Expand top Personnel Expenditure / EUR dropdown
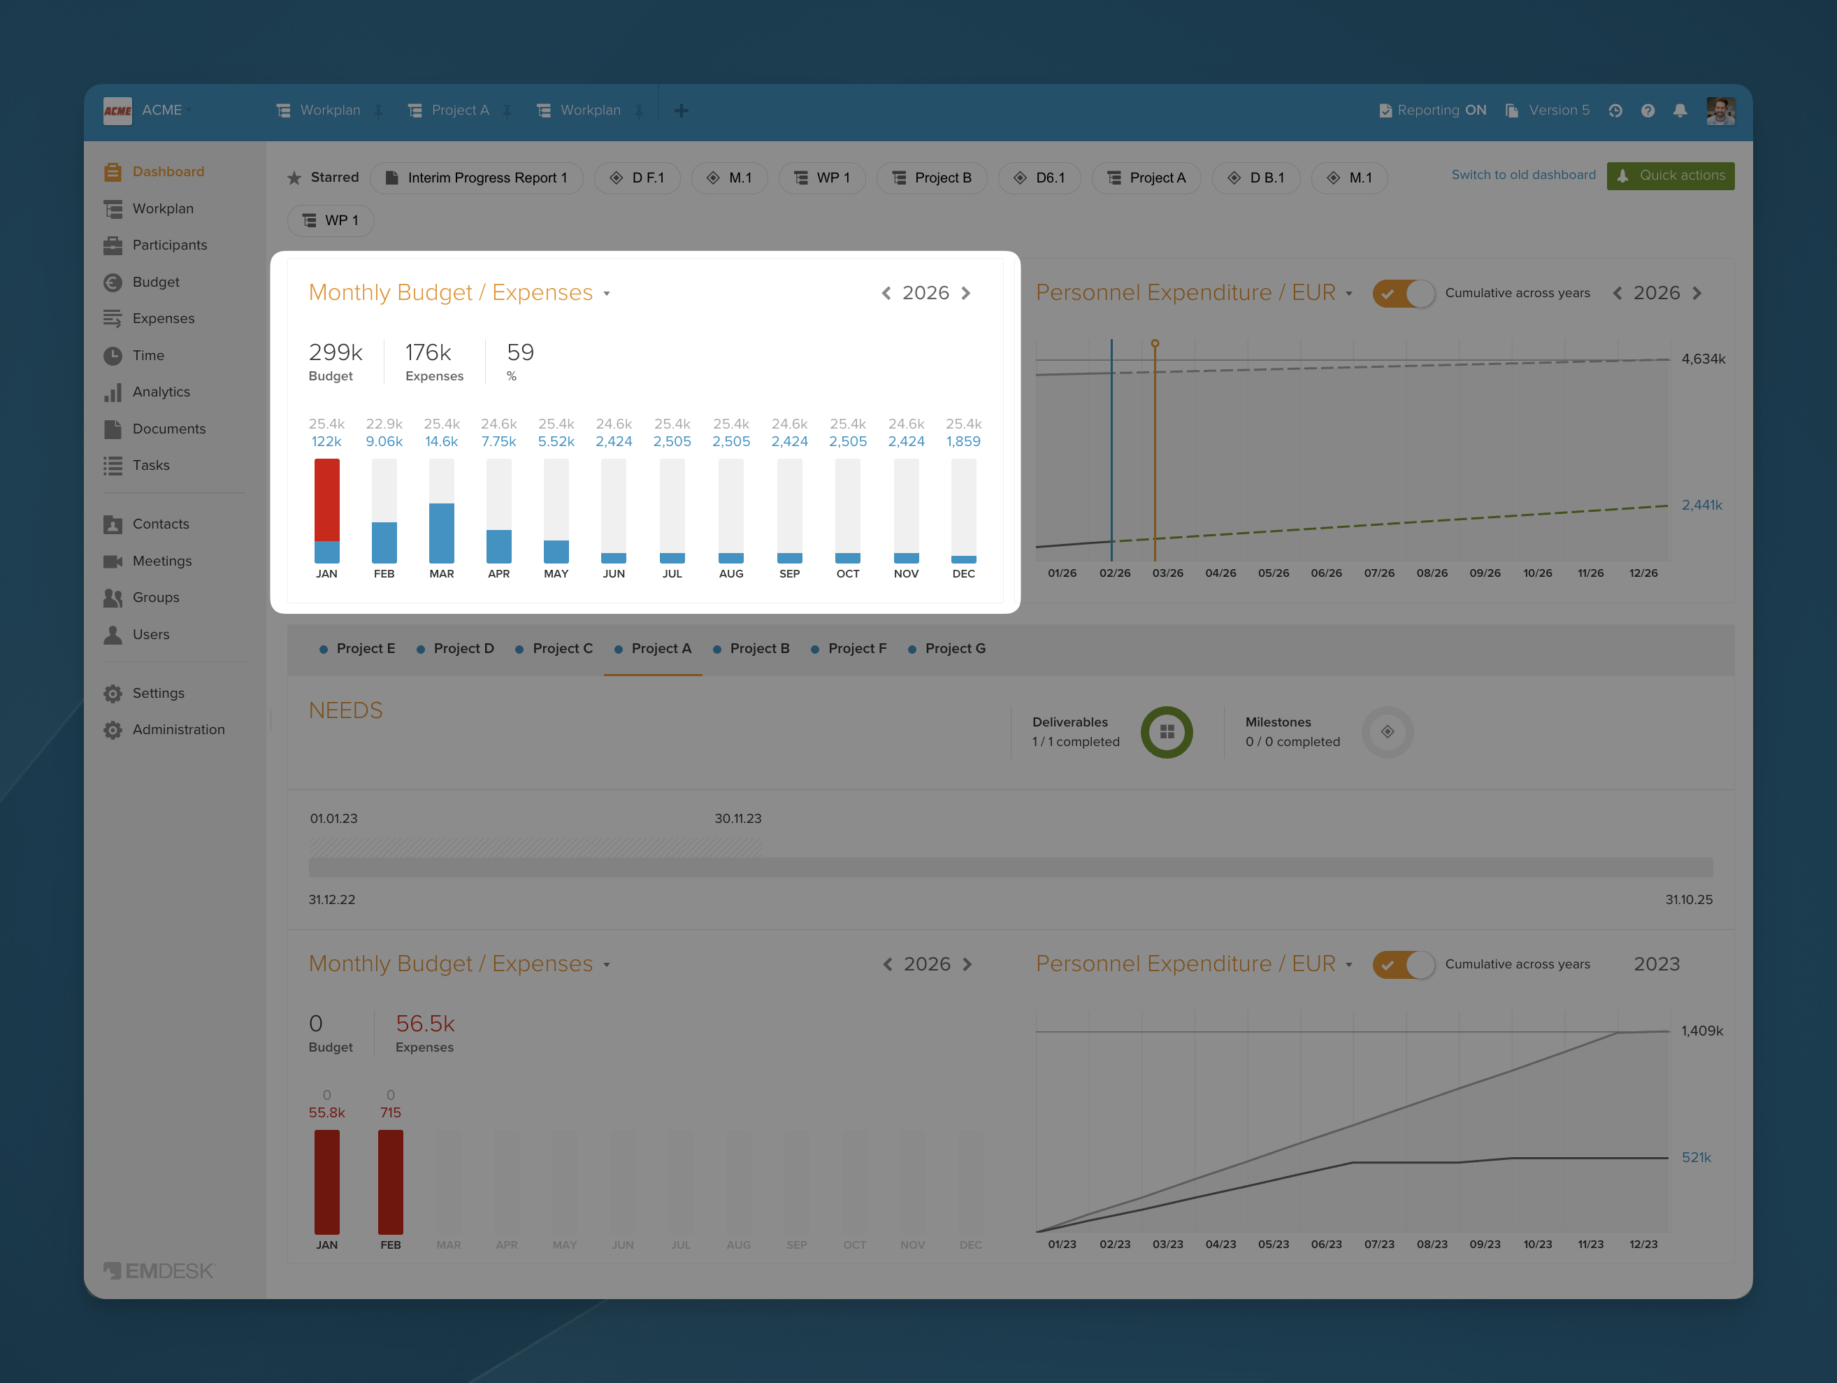This screenshot has height=1383, width=1837. (1348, 294)
